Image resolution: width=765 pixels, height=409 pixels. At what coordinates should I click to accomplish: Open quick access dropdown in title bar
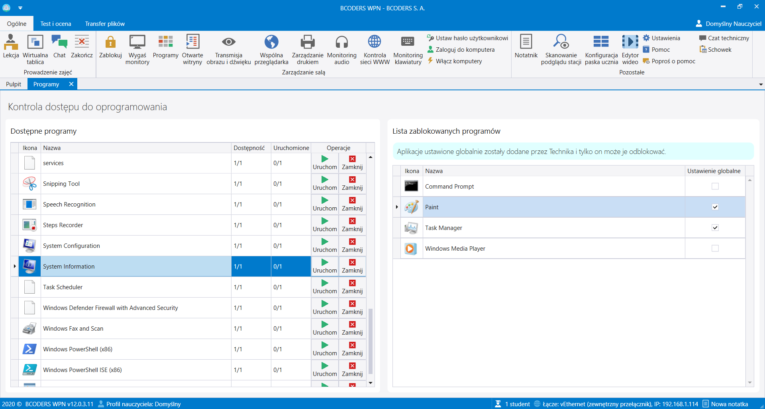pos(20,8)
